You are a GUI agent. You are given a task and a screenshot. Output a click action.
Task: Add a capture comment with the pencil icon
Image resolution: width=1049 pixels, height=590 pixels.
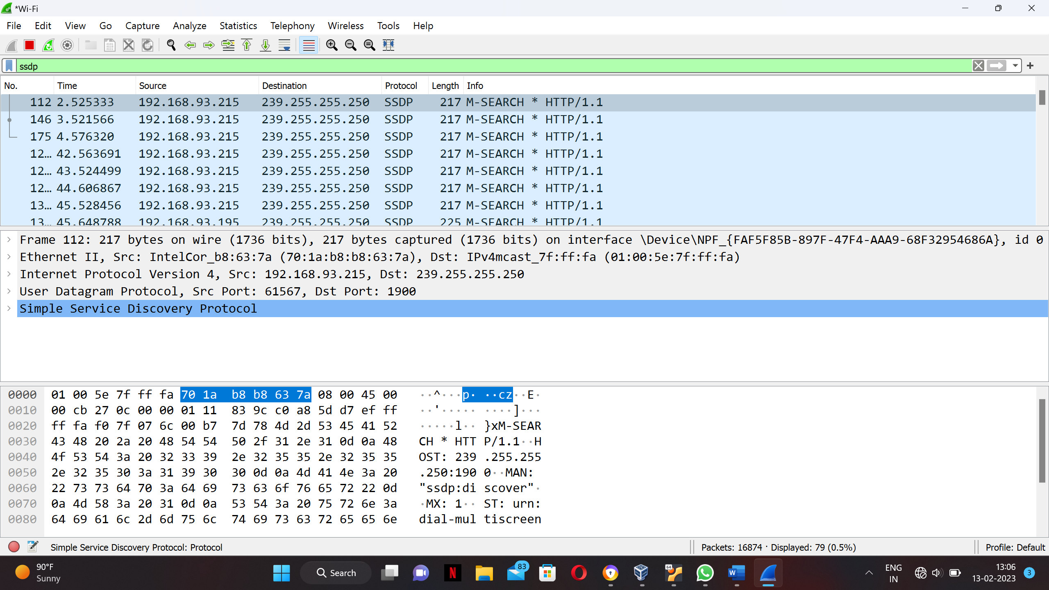tap(32, 546)
